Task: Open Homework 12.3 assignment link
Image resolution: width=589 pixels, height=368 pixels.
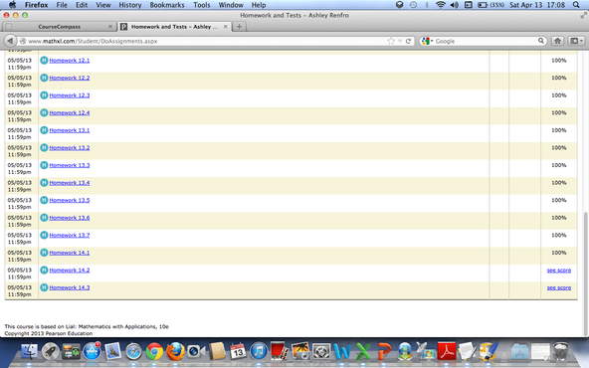Action: [x=70, y=95]
